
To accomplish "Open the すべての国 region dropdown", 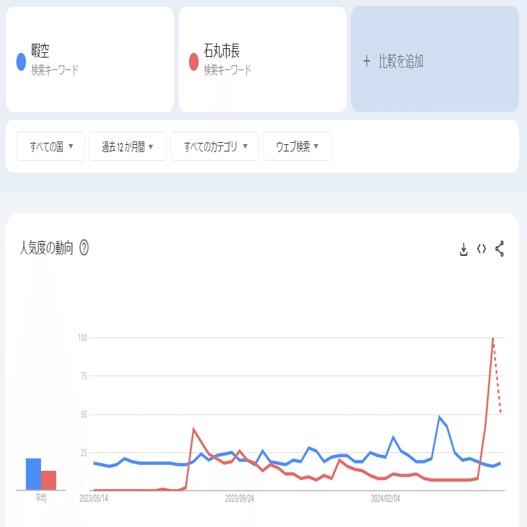I will point(50,146).
